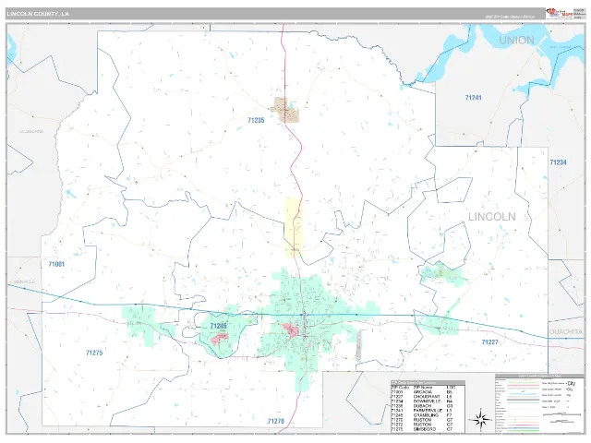Click the CLAIBORNE county label at west edge
This screenshot has width=591, height=443.
(x=31, y=131)
